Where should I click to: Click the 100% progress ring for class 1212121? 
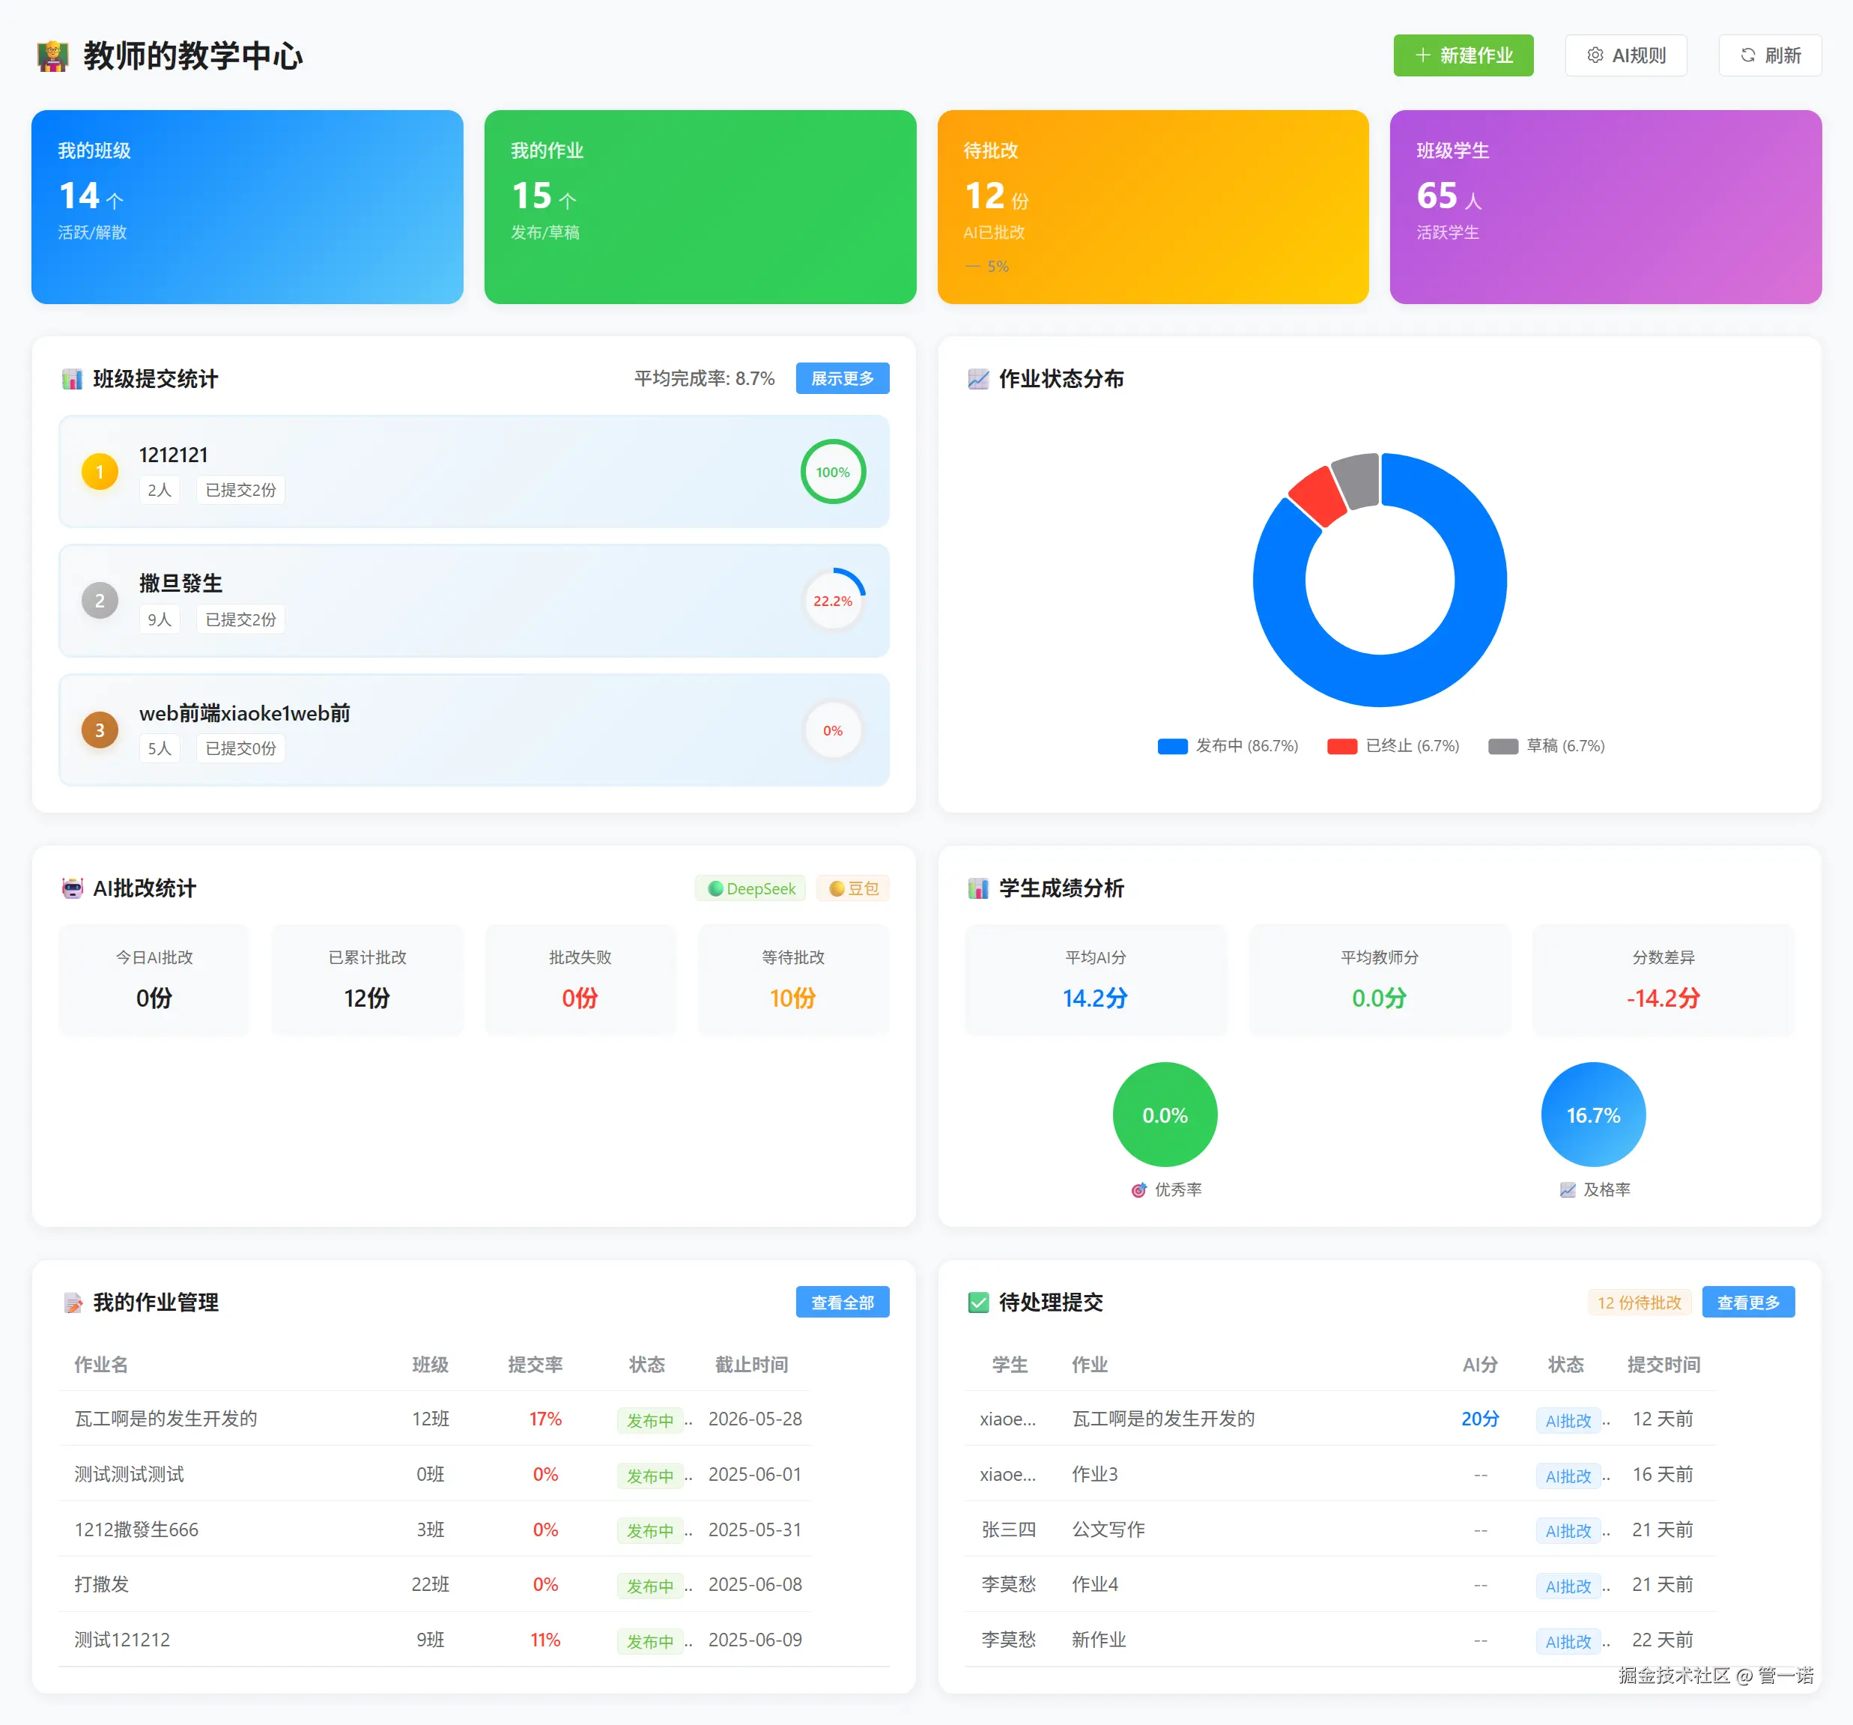click(832, 473)
